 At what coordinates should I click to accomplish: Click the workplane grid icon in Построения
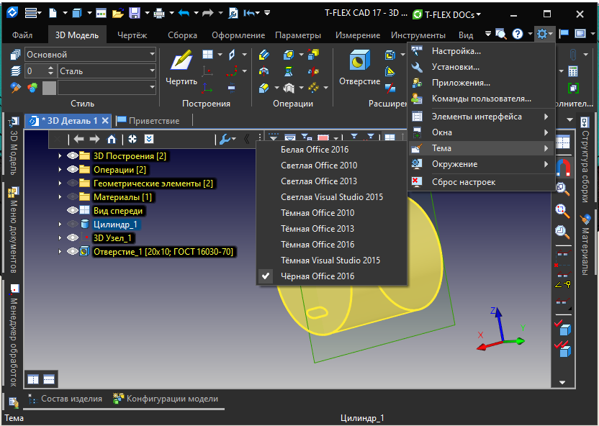coord(208,55)
